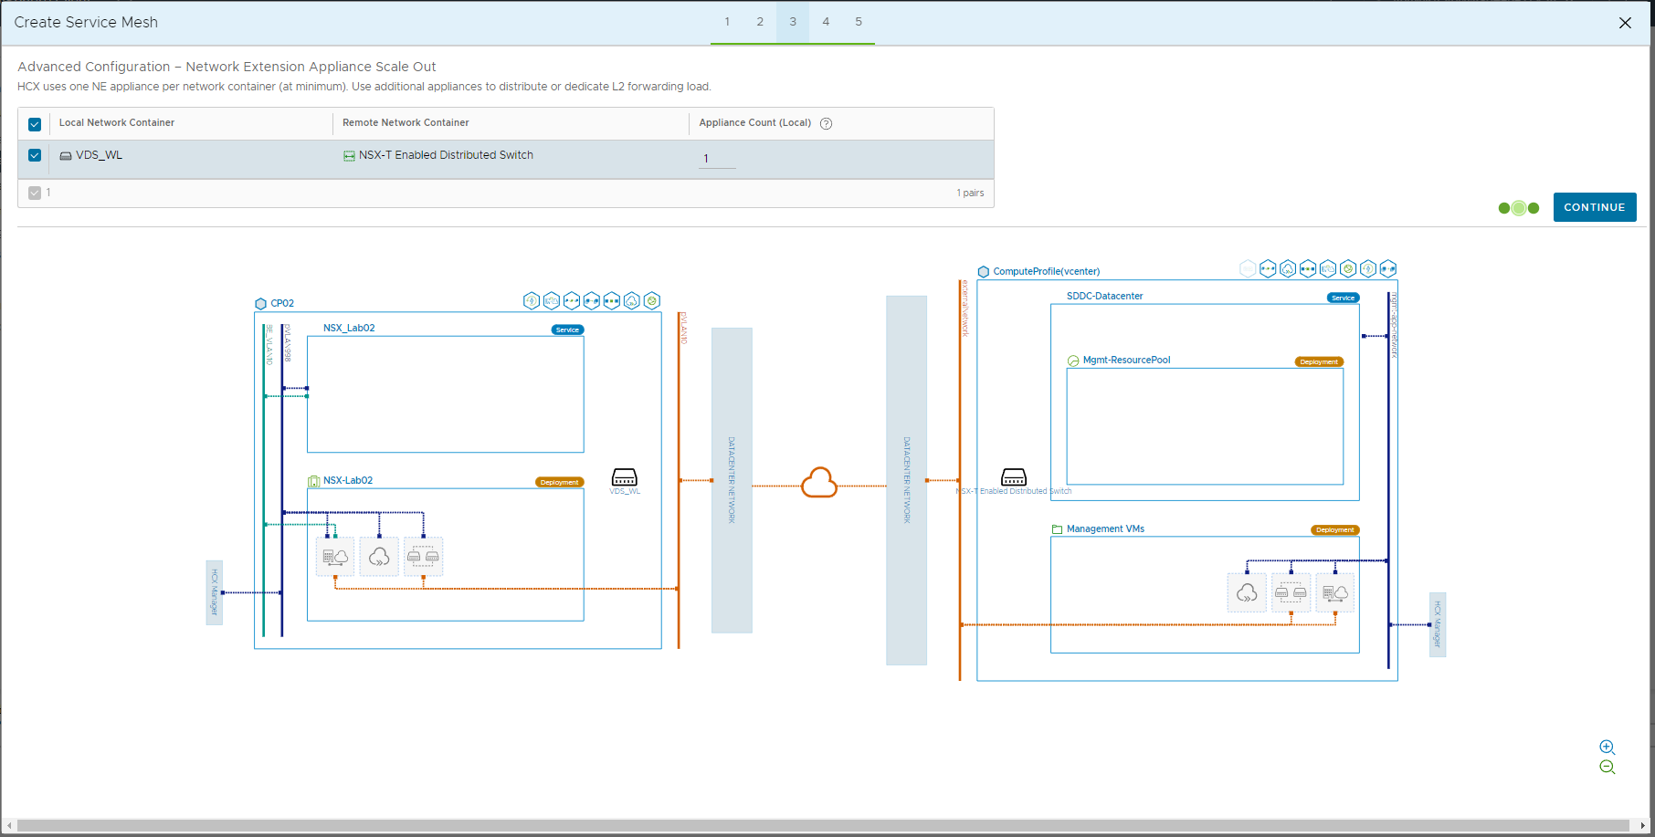This screenshot has height=837, width=1655.
Task: Toggle the select-all header checkbox
Action: (x=35, y=124)
